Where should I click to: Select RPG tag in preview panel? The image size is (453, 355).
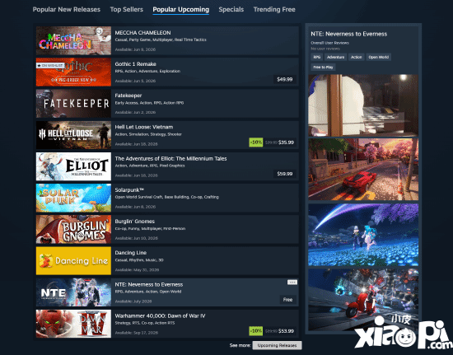tap(317, 57)
